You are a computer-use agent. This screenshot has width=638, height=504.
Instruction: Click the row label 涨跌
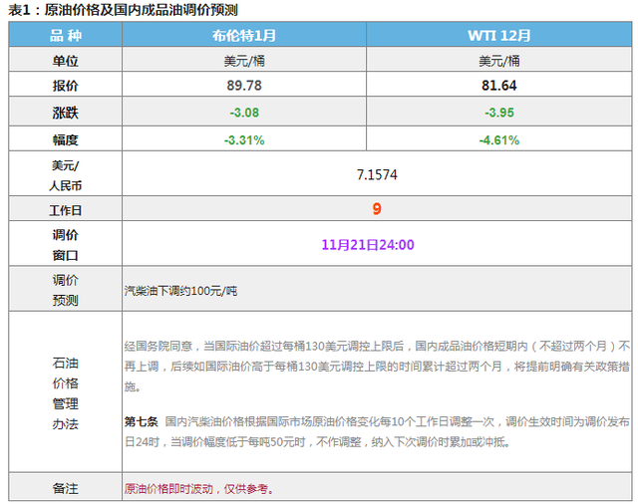(x=65, y=113)
